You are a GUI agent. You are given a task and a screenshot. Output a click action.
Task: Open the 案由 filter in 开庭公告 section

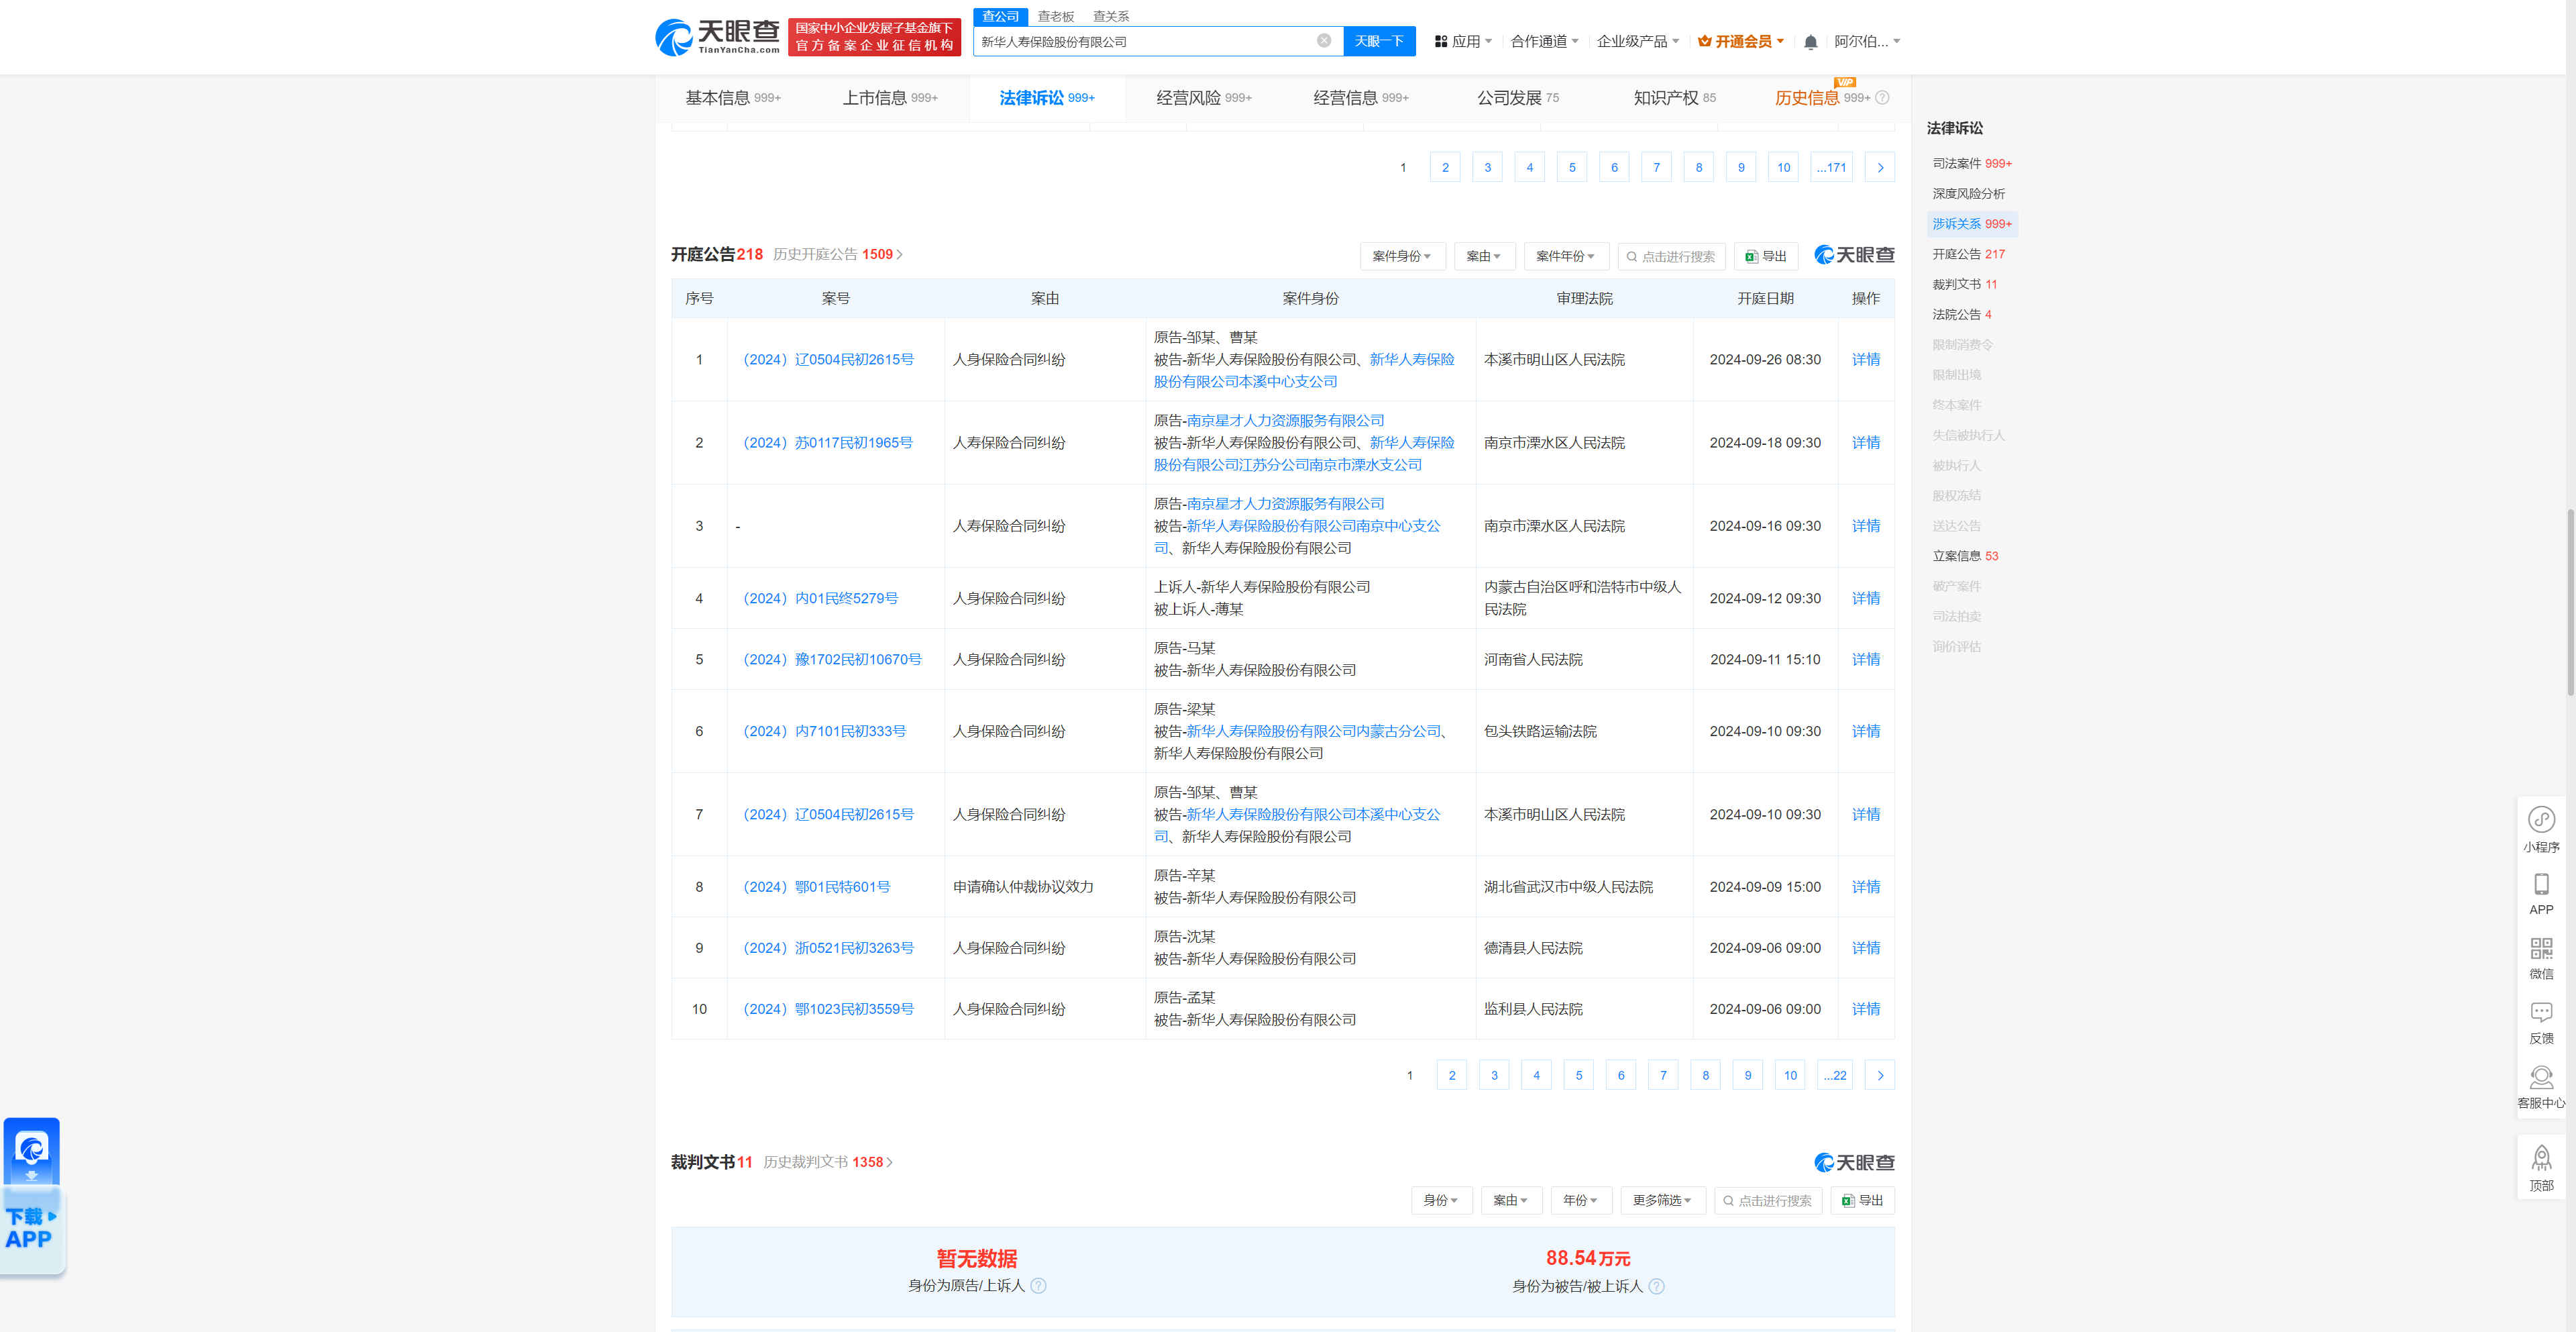(x=1484, y=256)
